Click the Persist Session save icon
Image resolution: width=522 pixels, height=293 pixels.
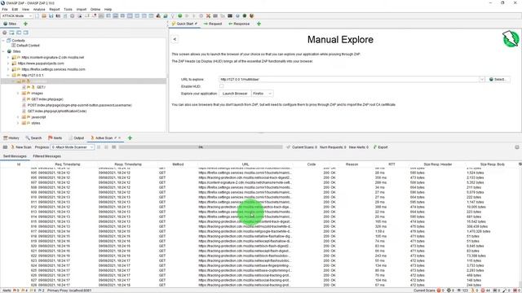point(51,15)
